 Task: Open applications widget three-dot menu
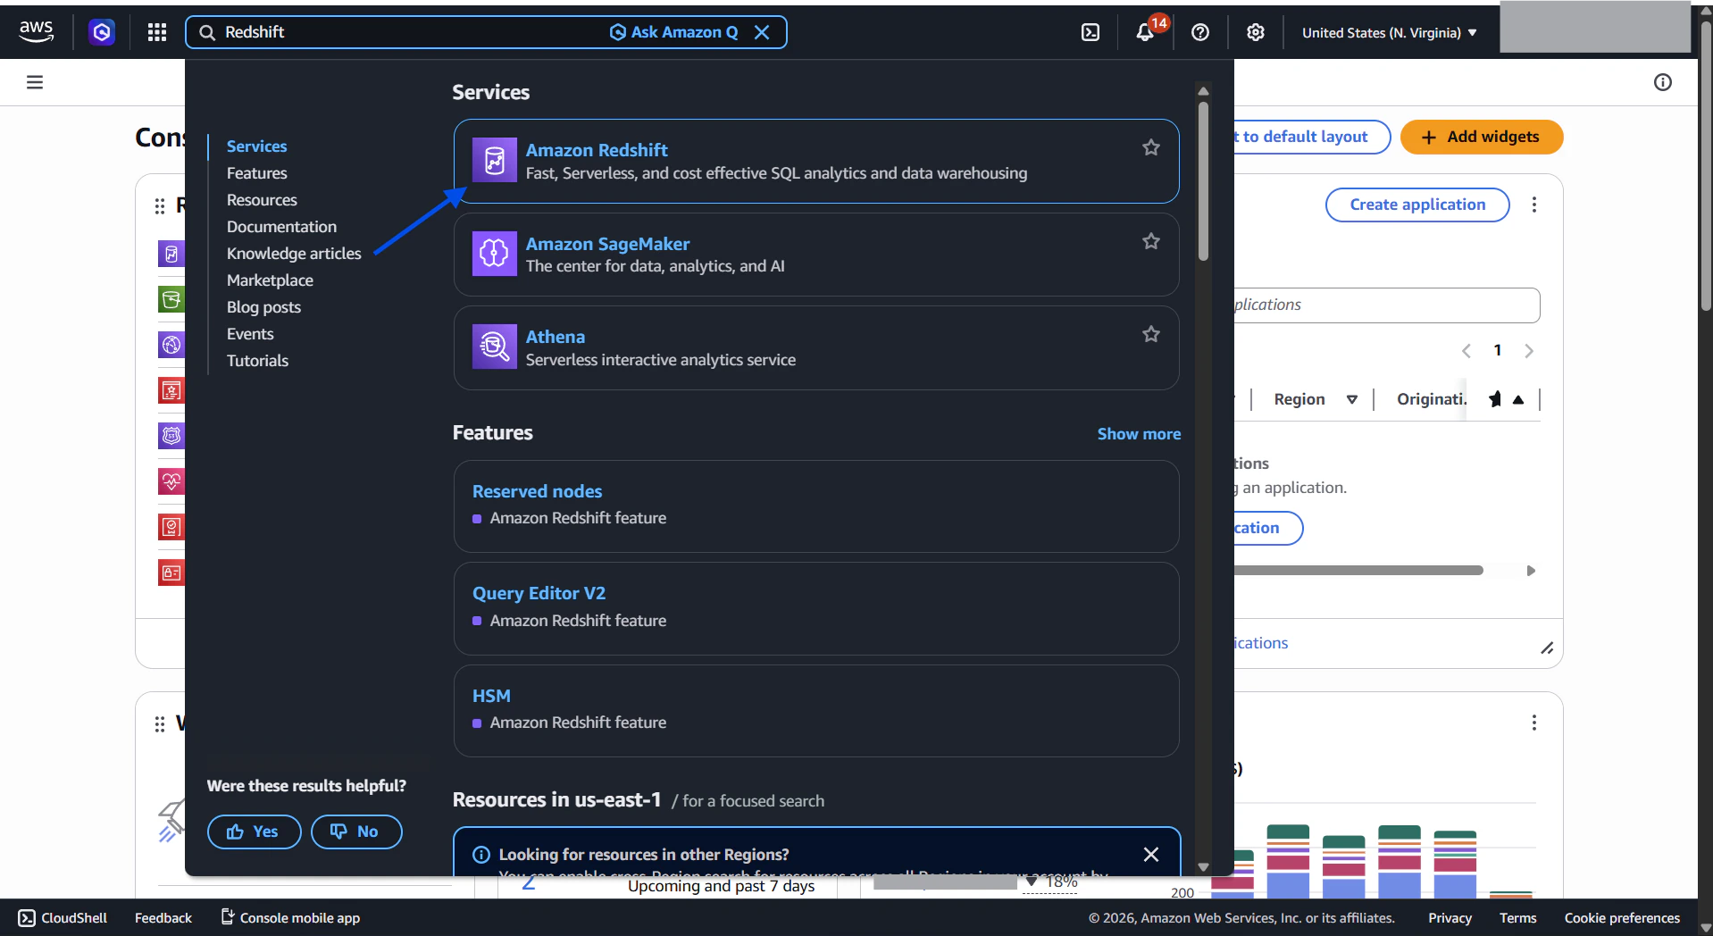tap(1534, 205)
